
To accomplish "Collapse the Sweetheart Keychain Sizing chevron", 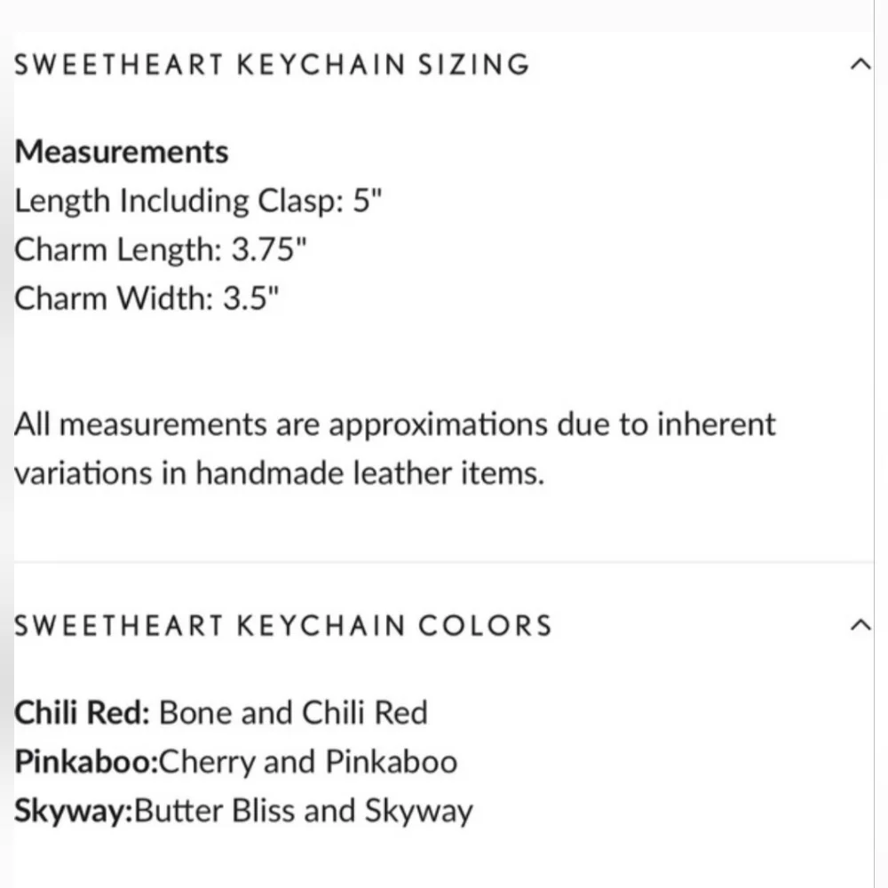I will [859, 64].
